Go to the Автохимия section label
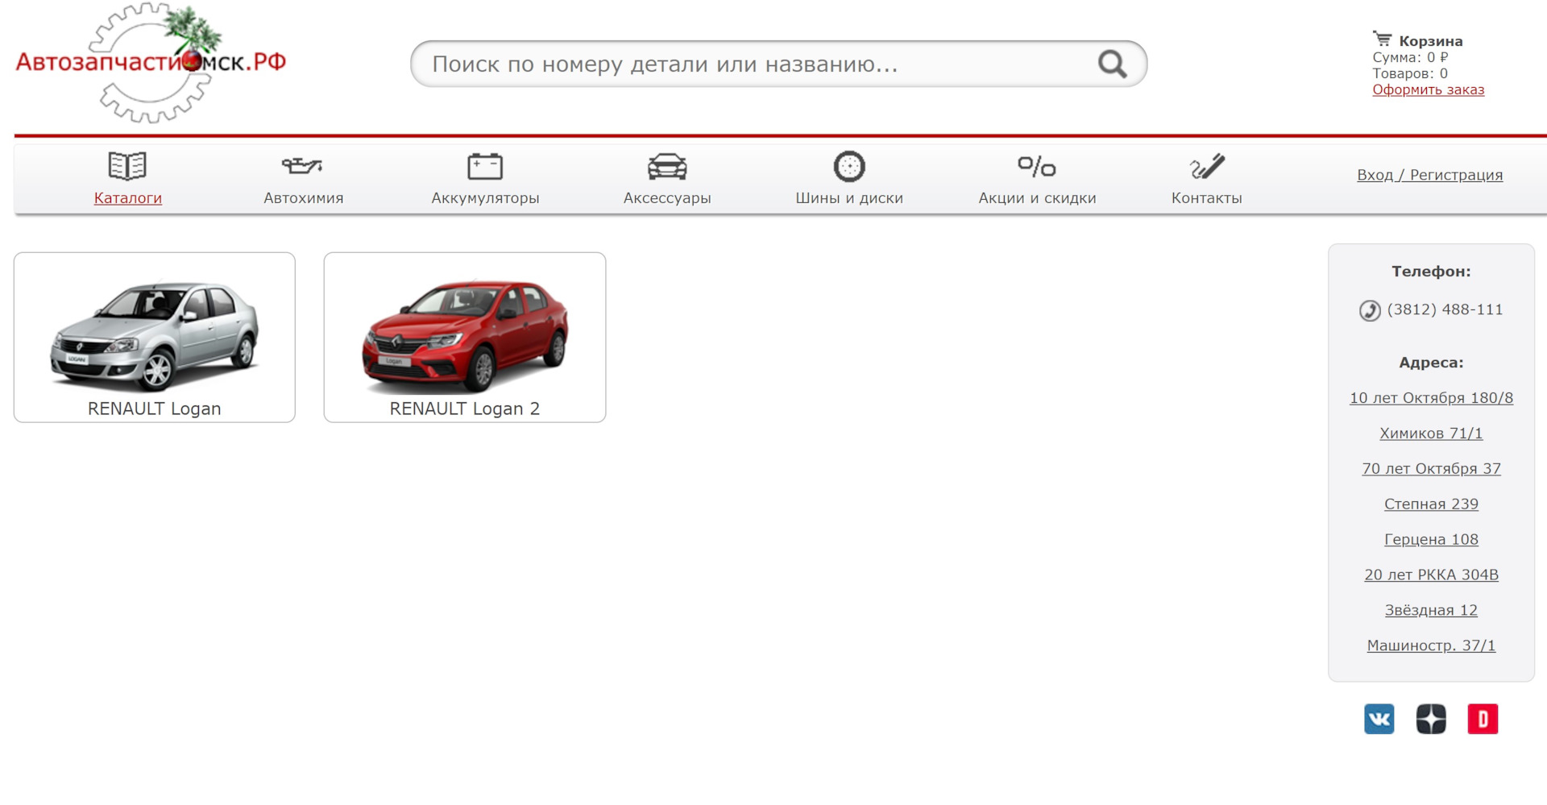Image resolution: width=1547 pixels, height=805 pixels. [304, 198]
